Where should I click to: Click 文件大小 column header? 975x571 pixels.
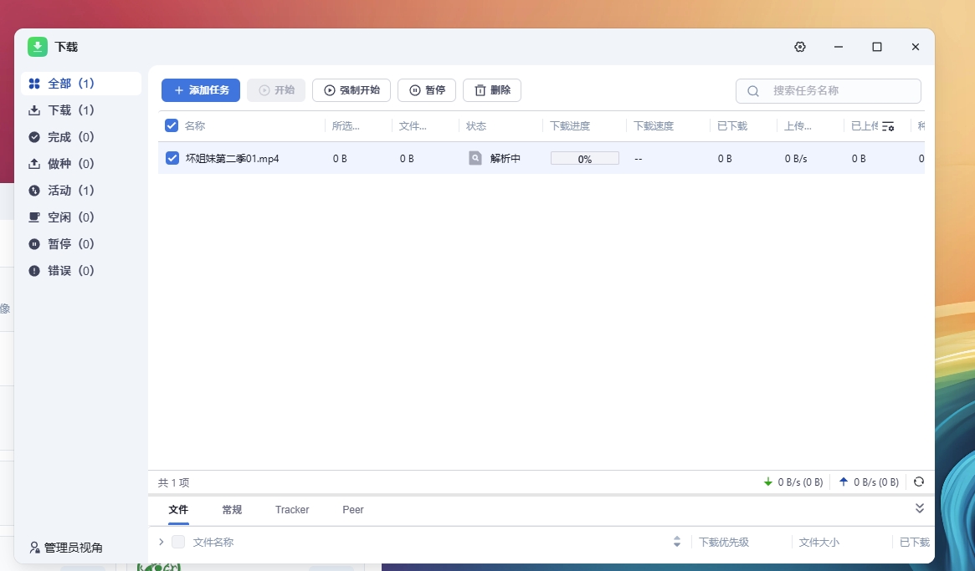819,543
